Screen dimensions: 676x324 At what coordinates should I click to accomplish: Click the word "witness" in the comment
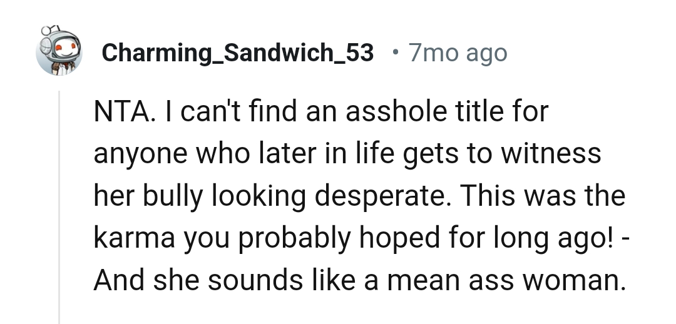(x=551, y=154)
